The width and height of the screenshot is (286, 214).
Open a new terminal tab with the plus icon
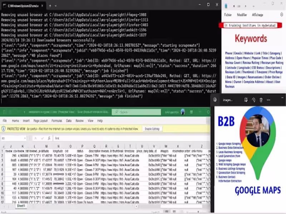point(50,6)
